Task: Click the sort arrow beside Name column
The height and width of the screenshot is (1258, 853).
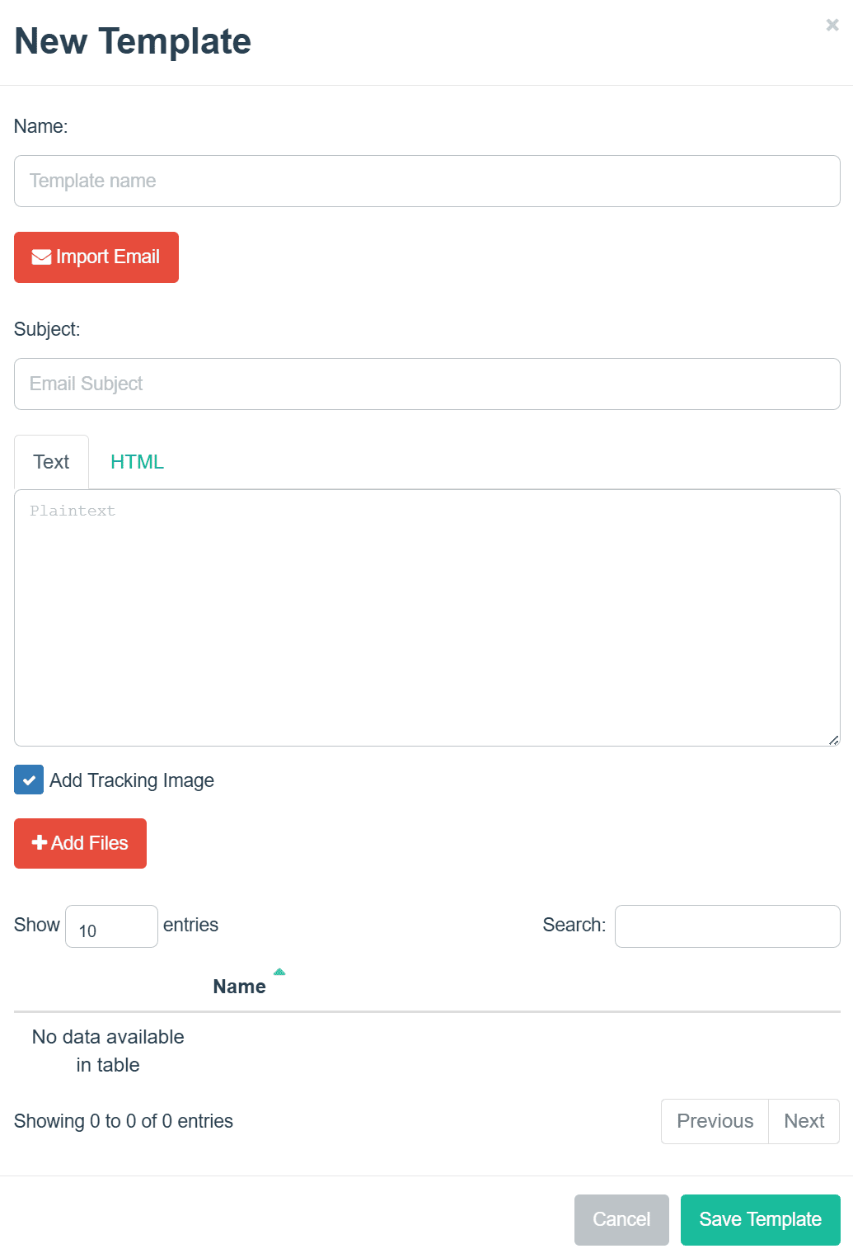Action: 279,973
